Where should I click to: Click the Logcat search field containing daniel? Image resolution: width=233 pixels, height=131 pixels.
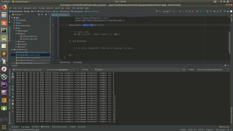pyautogui.click(x=140, y=70)
